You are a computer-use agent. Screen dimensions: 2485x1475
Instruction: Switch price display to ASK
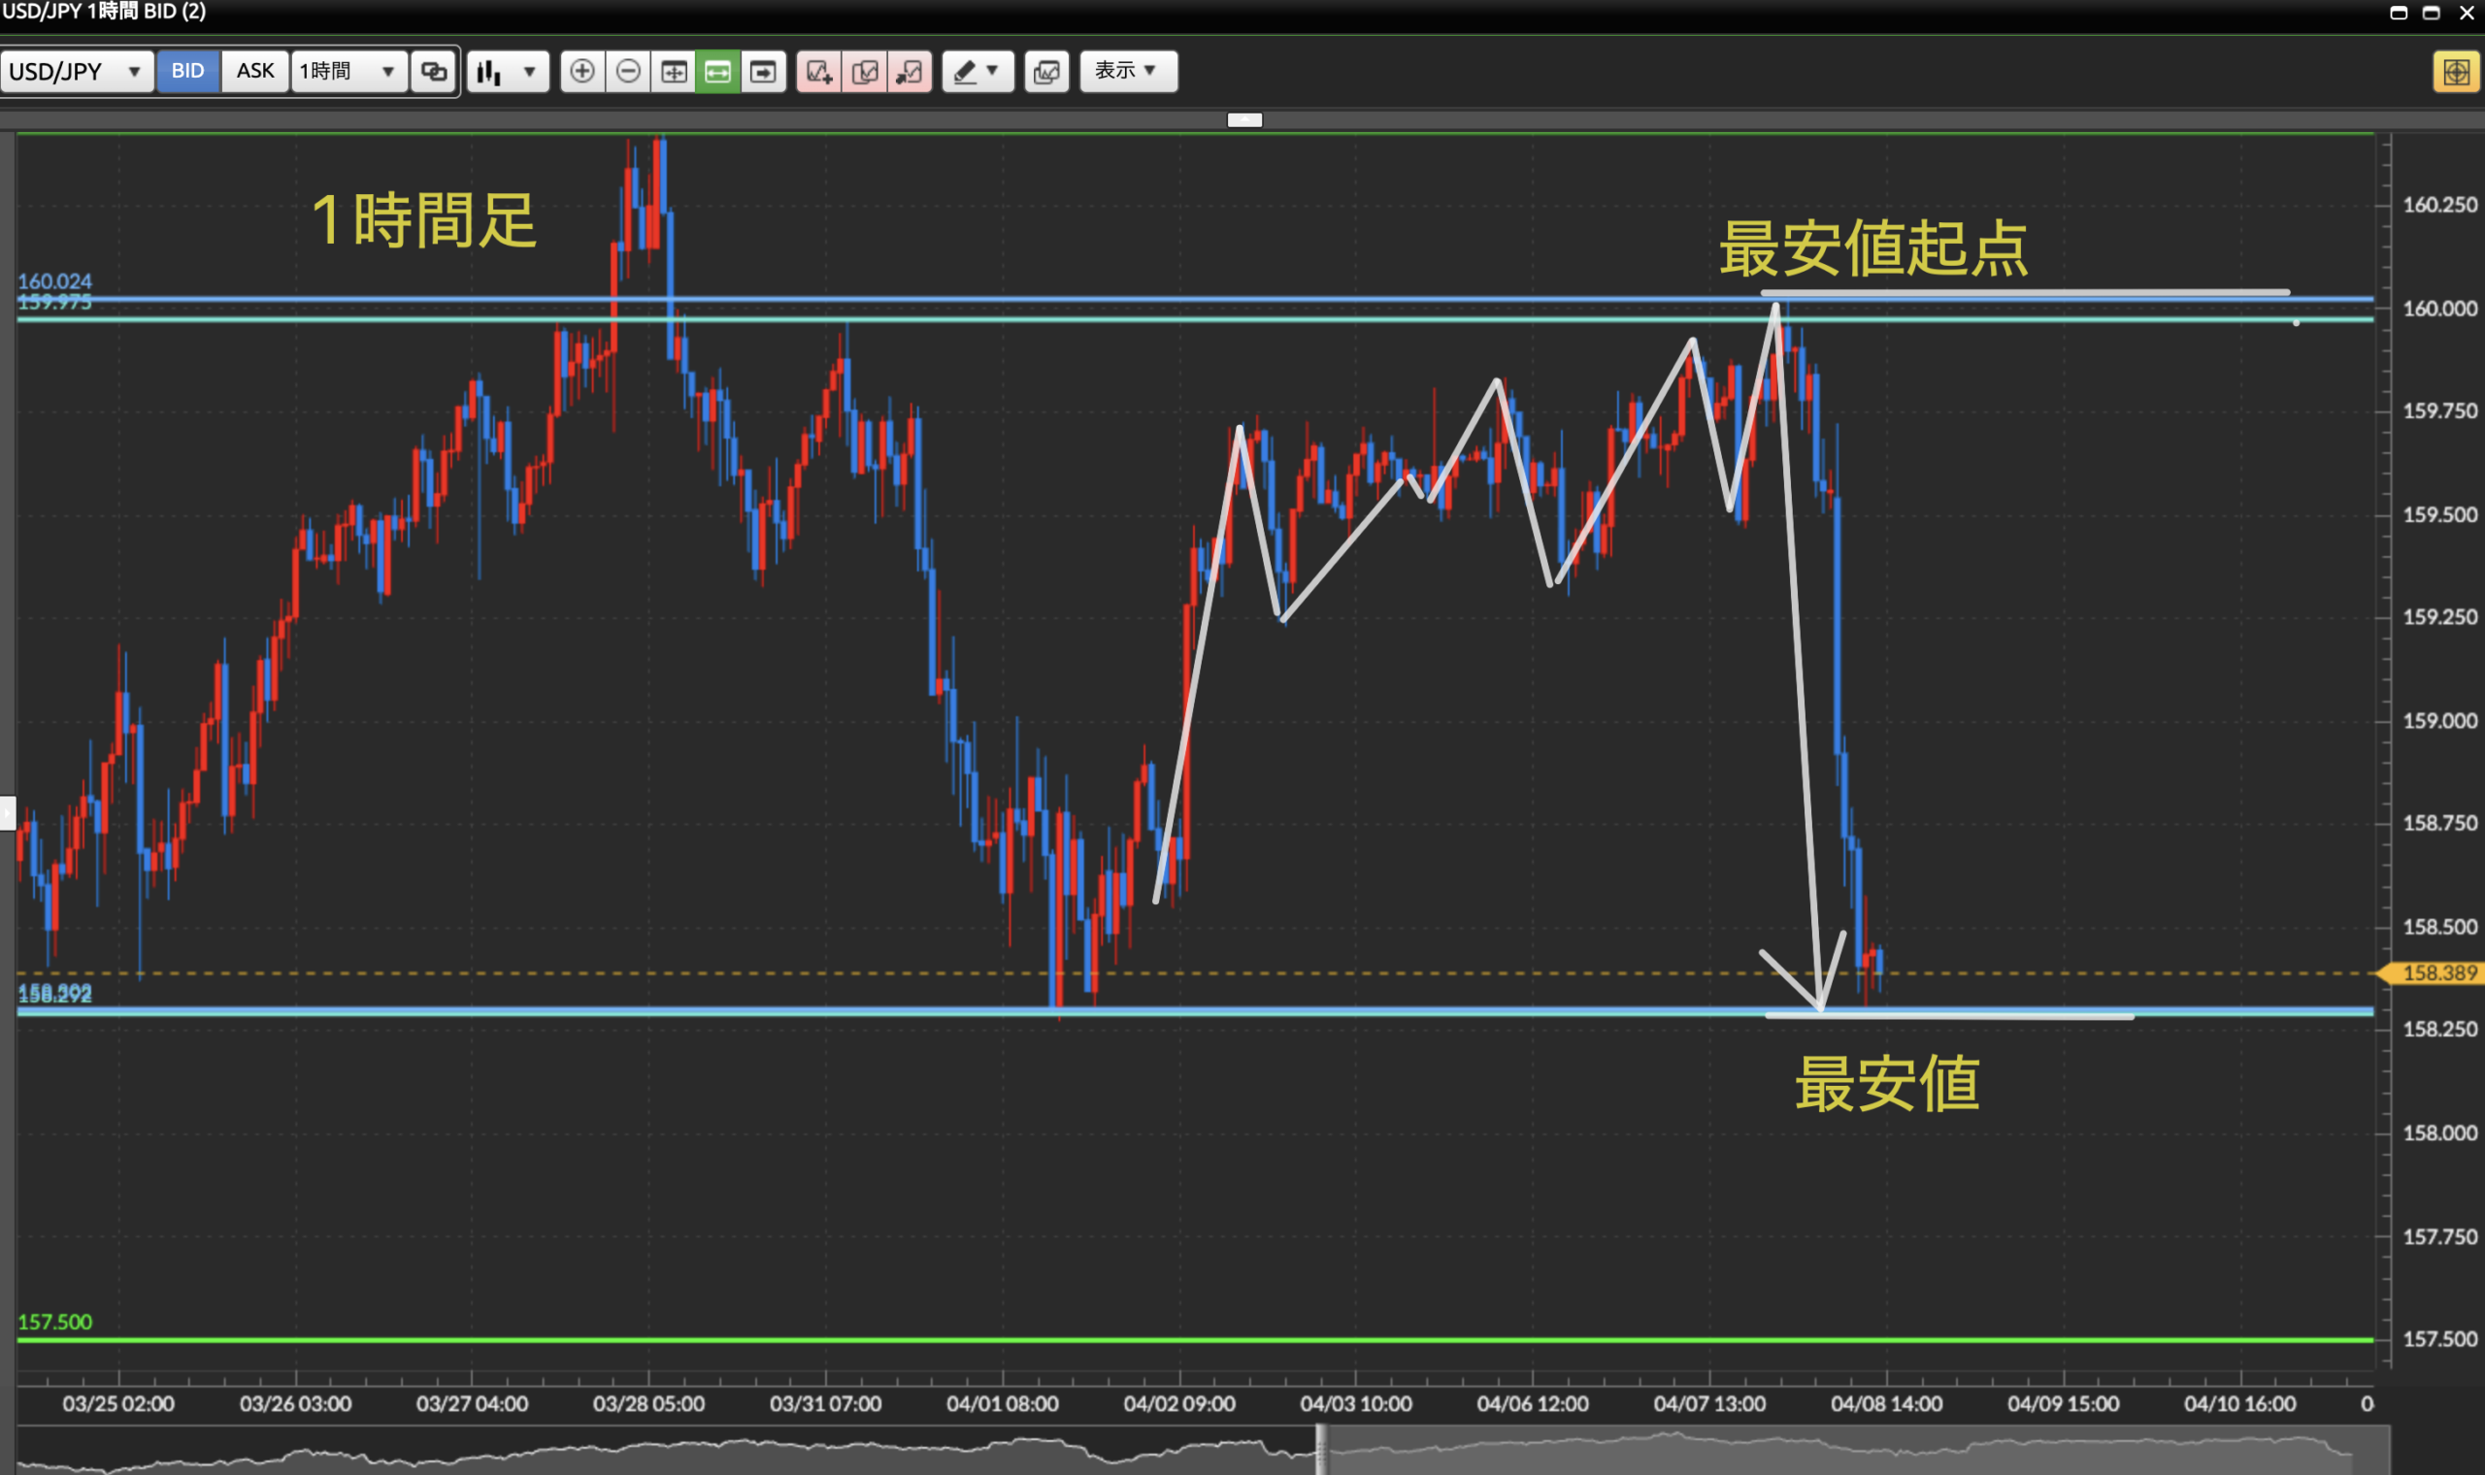[254, 72]
